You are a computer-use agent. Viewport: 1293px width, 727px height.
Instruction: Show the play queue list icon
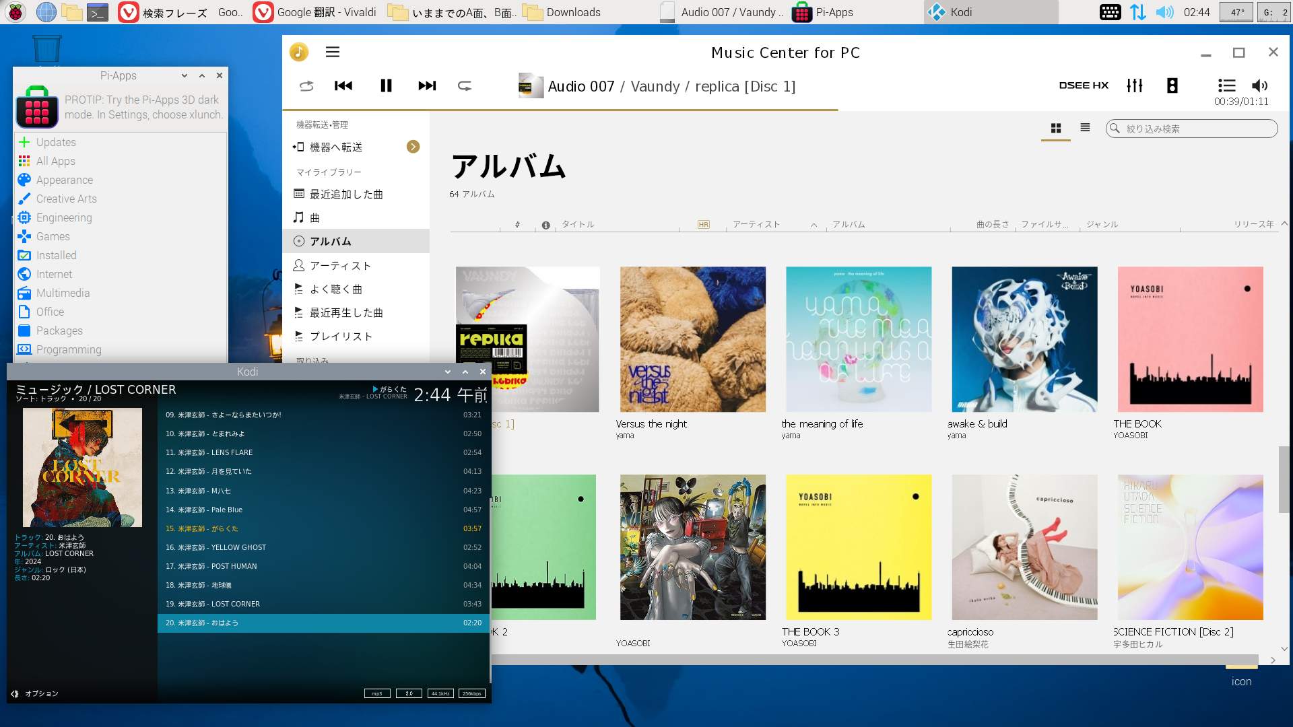click(1227, 85)
